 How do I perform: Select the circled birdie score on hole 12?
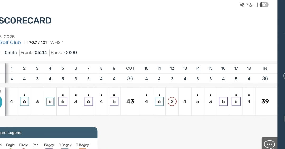click(x=172, y=102)
